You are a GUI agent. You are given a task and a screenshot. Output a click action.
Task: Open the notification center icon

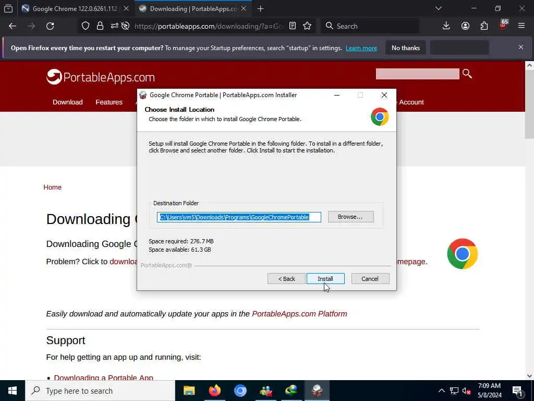517,391
